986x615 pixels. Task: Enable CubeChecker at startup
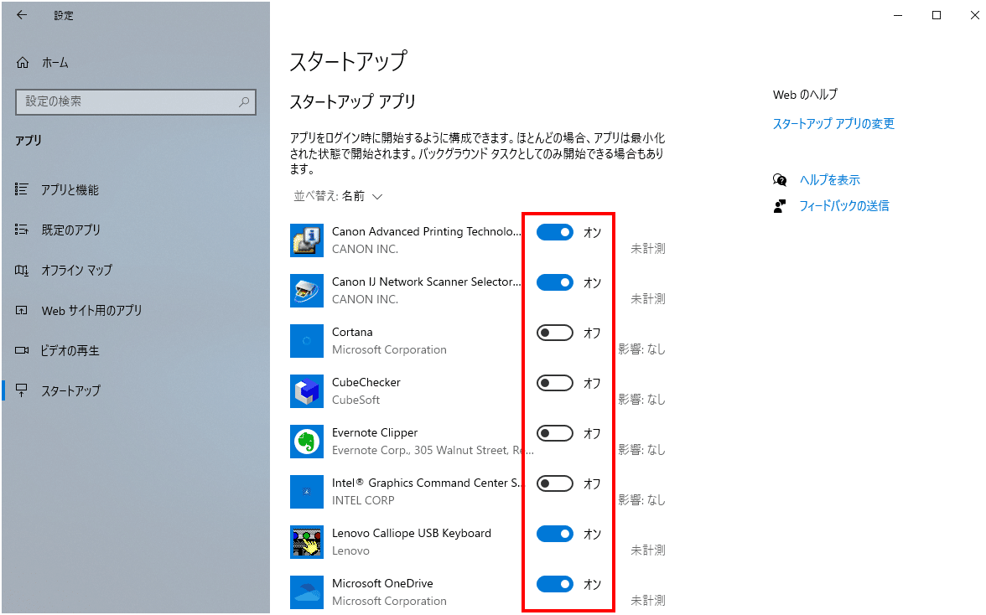pyautogui.click(x=555, y=383)
